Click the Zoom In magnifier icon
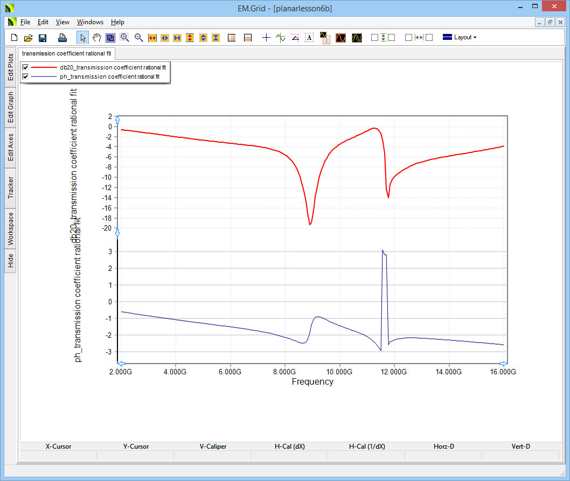Screen dimensions: 570x481 [124, 38]
